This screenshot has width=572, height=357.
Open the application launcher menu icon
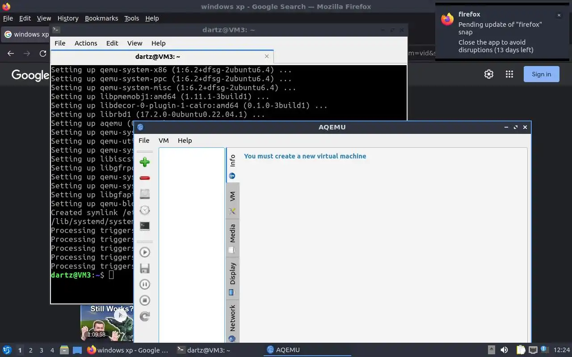tap(7, 350)
